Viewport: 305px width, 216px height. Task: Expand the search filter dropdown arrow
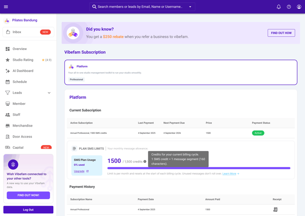(190, 7)
